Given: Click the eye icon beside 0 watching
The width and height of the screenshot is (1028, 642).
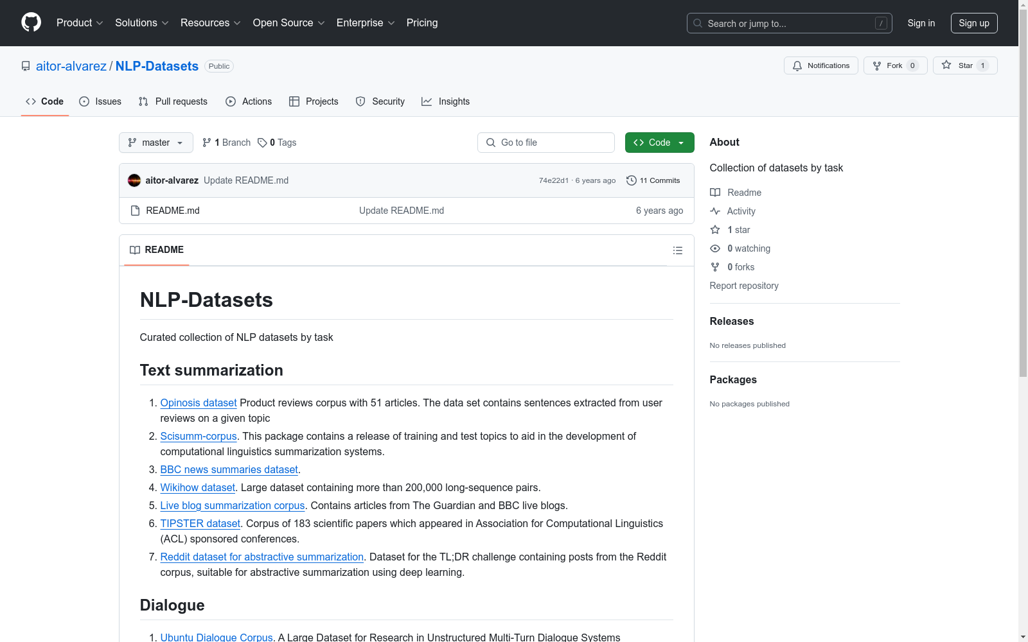Looking at the screenshot, I should tap(715, 248).
